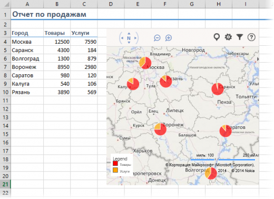Viewport: 274px width, 199px height.
Task: Open the map filter funnel icon
Action: point(240,37)
